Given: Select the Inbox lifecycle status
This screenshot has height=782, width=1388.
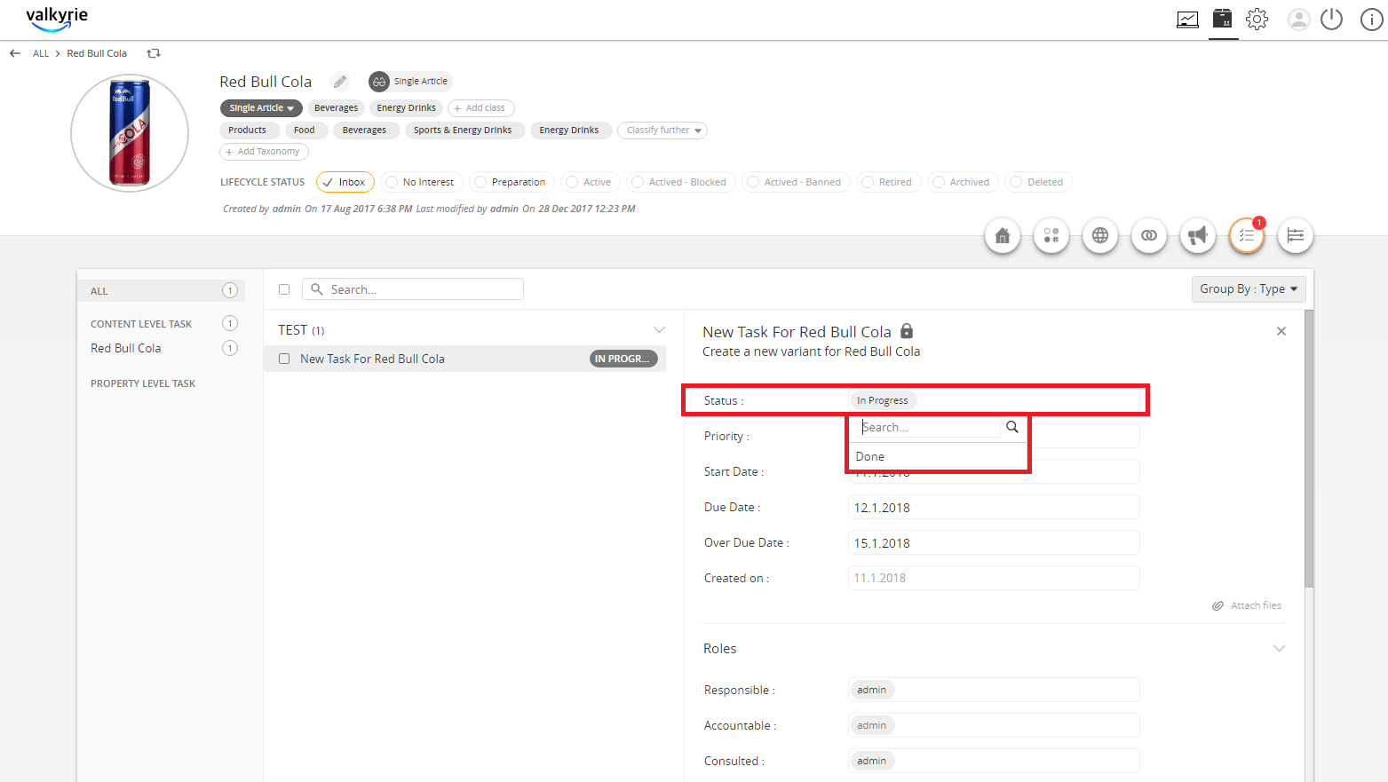Looking at the screenshot, I should tap(345, 182).
